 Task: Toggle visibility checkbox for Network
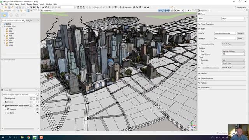point(37,109)
